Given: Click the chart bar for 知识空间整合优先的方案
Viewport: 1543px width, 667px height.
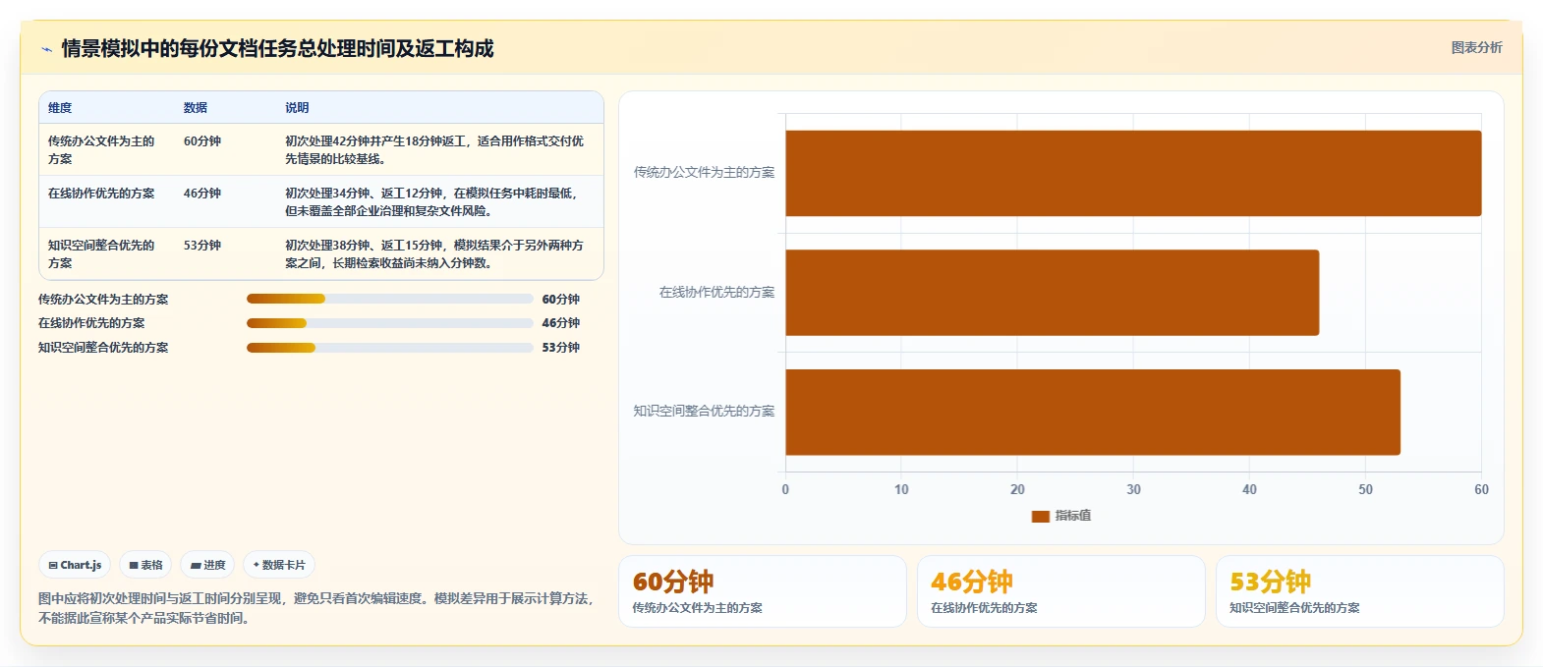Looking at the screenshot, I should (1093, 412).
